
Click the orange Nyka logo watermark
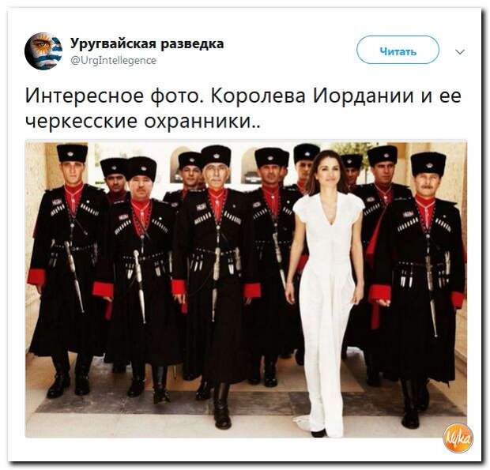tap(458, 438)
